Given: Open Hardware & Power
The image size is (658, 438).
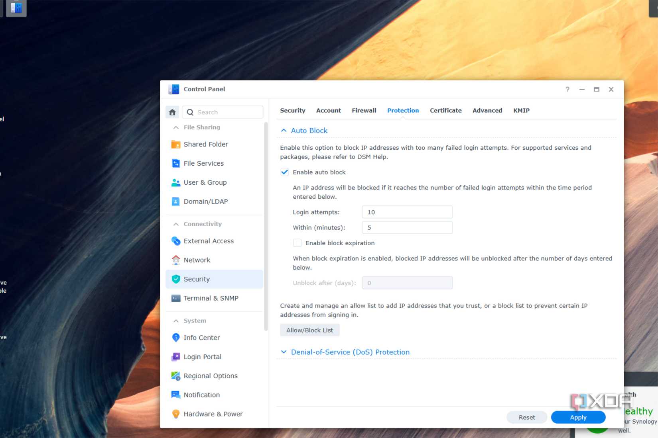Looking at the screenshot, I should pos(214,414).
